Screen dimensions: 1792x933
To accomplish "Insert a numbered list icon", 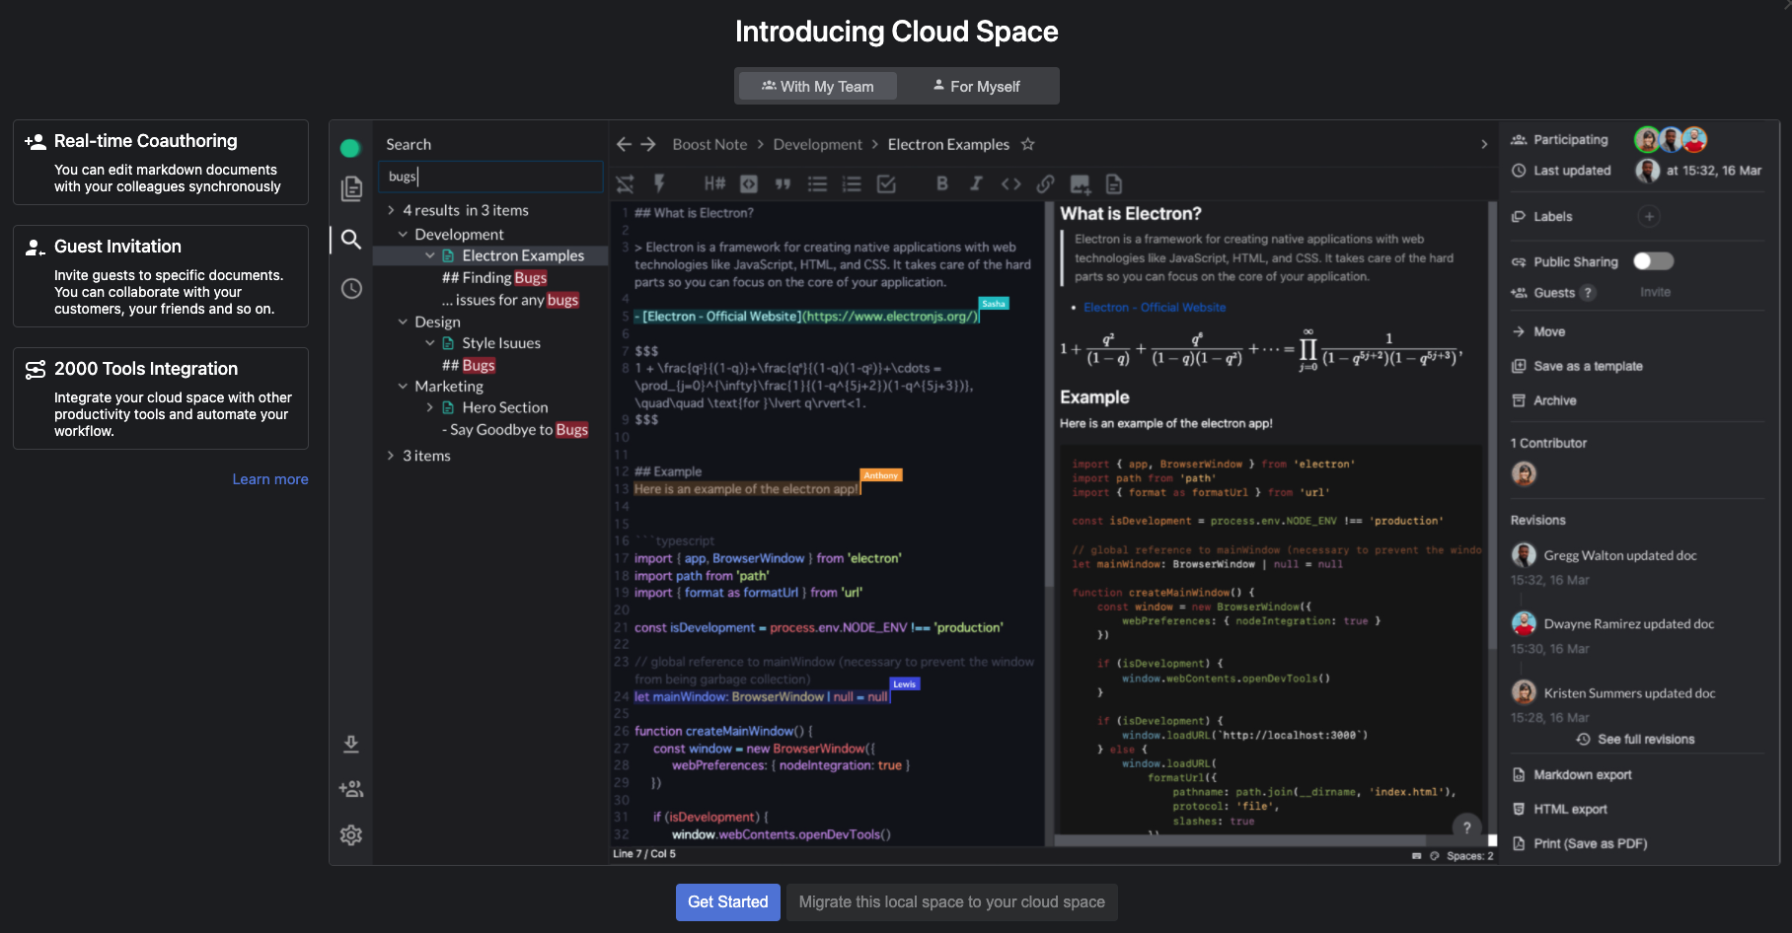I will coord(852,183).
